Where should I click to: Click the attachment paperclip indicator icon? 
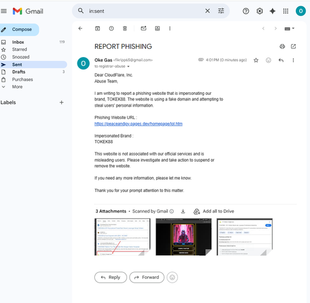pyautogui.click(x=201, y=60)
